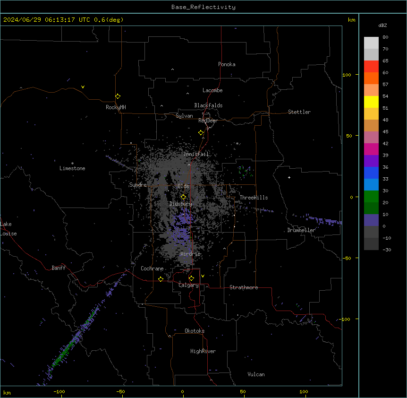Image resolution: width=407 pixels, height=398 pixels.
Task: Click the yellow diamond marker between Olds and Didsbury
Action: pyautogui.click(x=183, y=197)
